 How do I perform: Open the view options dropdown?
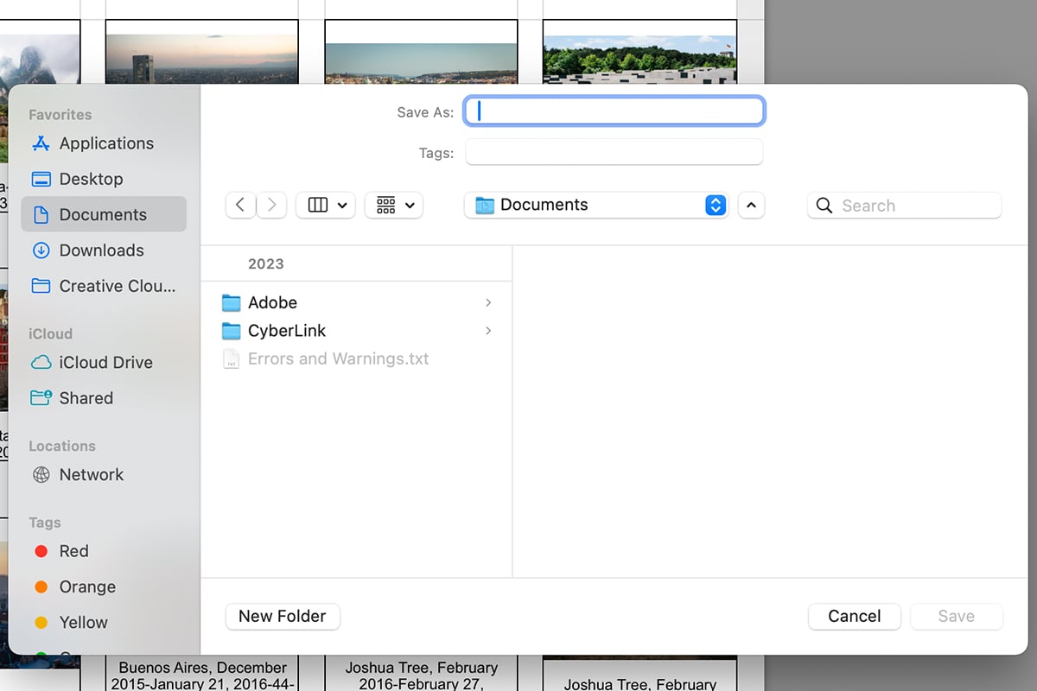(x=326, y=205)
